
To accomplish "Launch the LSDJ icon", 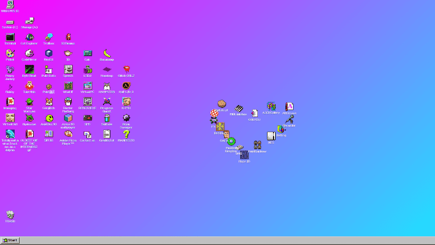I will (x=88, y=70).
